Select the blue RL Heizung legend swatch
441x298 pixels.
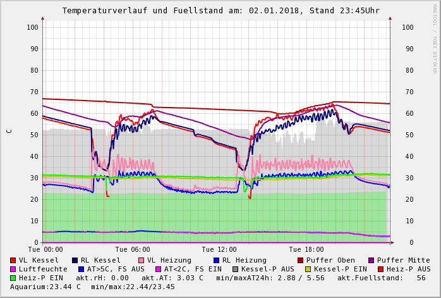point(217,260)
